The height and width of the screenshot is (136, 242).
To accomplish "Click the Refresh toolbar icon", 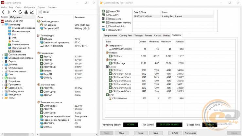I will coord(20,12).
